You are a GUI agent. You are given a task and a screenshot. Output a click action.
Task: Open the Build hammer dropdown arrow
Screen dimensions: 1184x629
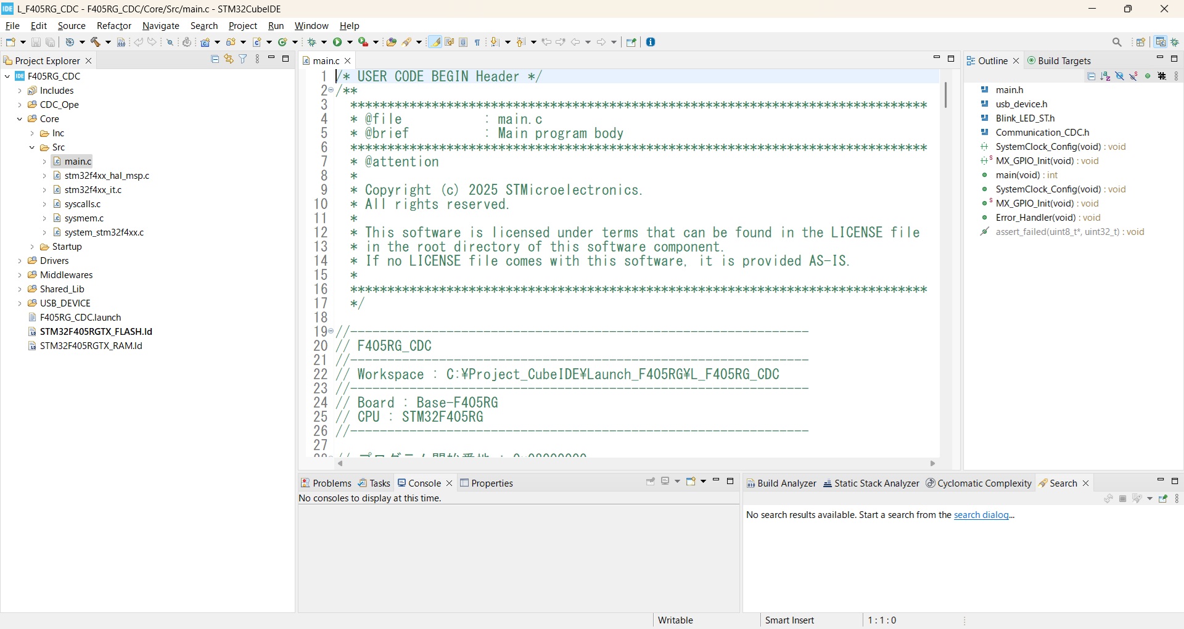(x=109, y=42)
